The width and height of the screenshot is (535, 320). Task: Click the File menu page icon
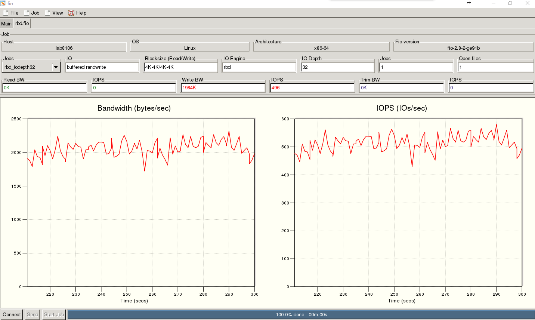pos(6,13)
